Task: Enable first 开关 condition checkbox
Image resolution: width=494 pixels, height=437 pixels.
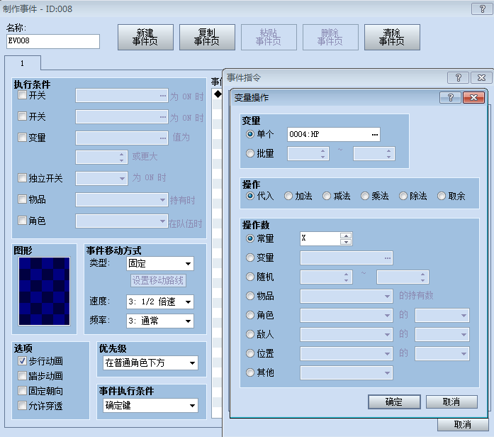Action: point(22,95)
